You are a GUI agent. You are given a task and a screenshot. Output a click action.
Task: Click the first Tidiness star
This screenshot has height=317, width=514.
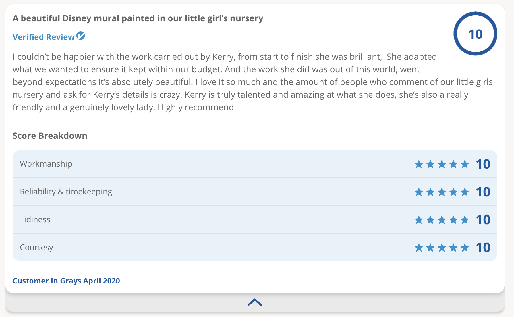(419, 220)
